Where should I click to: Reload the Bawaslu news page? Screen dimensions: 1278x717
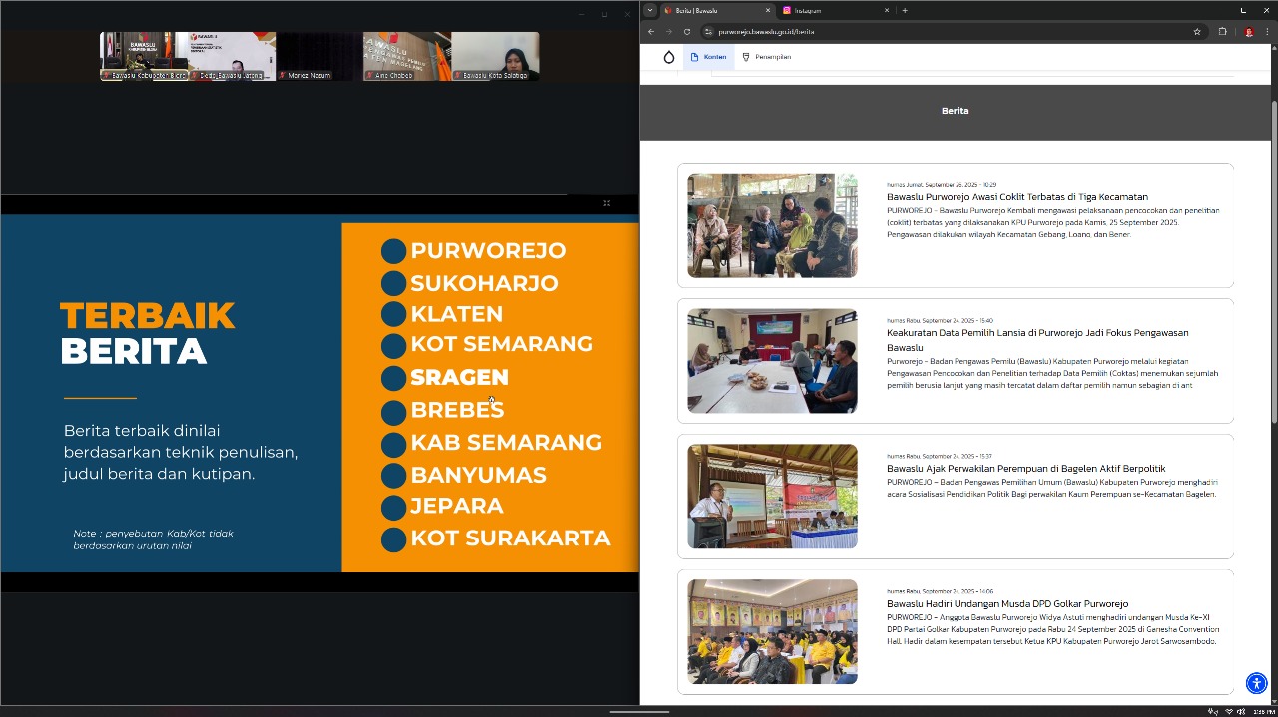[687, 32]
